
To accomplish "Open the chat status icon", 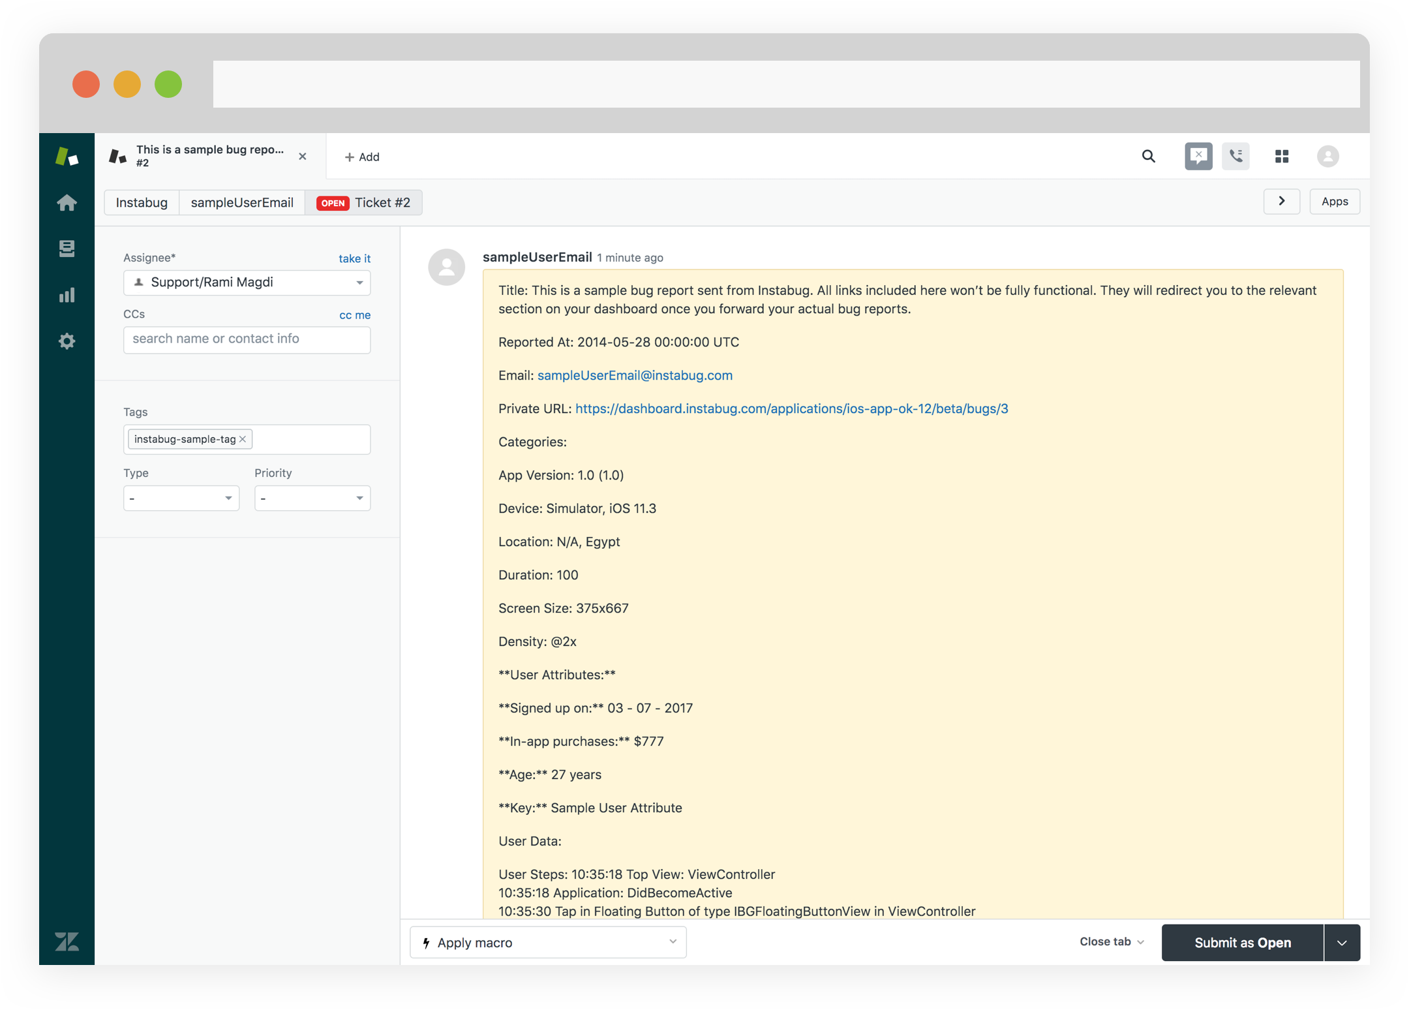I will point(1198,156).
